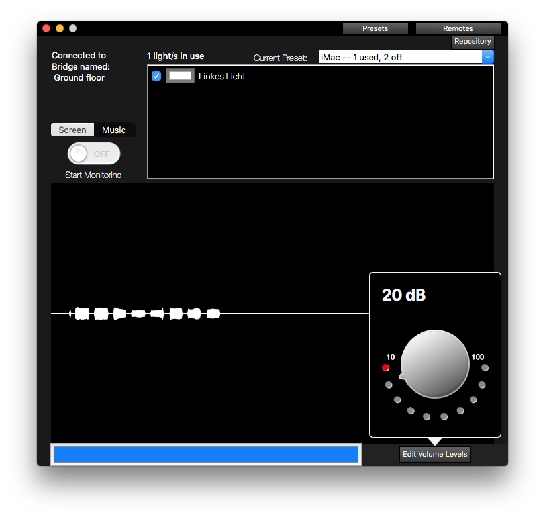Viewport: 545px width, 519px height.
Task: Click the 1 light/s in use label
Action: 175,56
